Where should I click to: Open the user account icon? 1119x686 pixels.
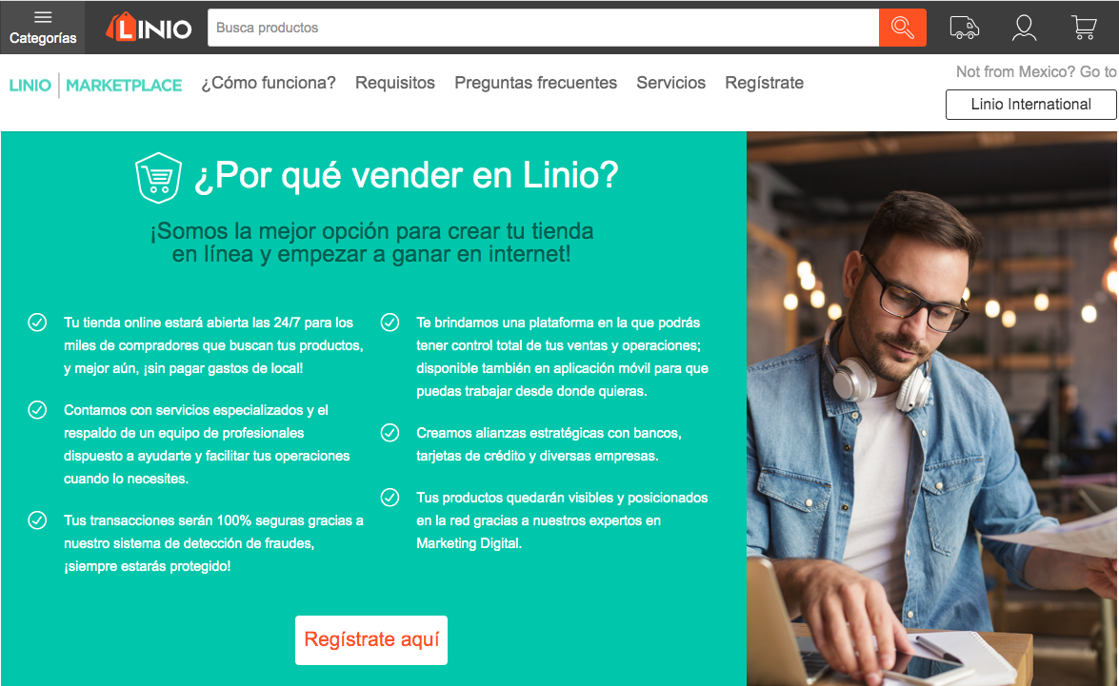[x=1024, y=28]
